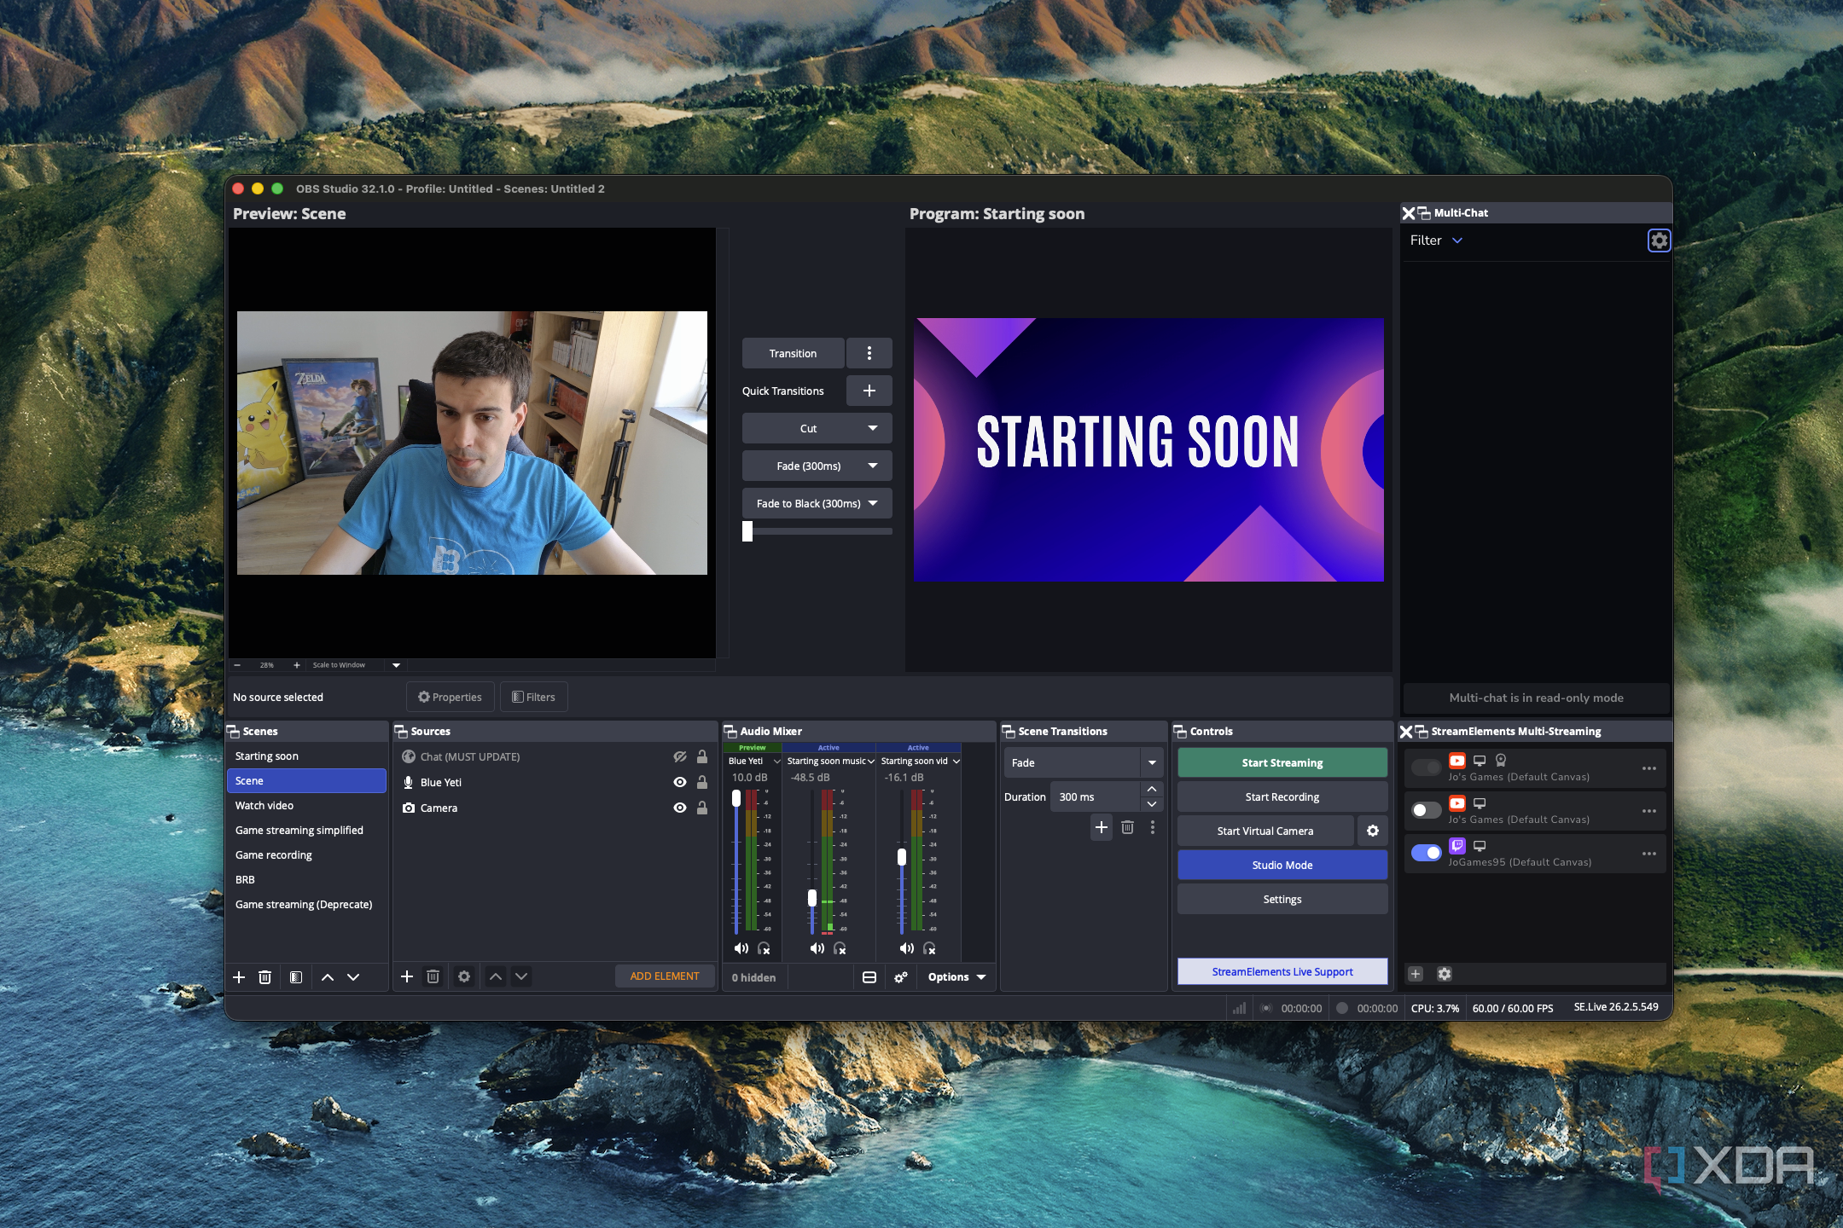Move source down in Sources toolbar
1843x1228 pixels.
coord(521,976)
